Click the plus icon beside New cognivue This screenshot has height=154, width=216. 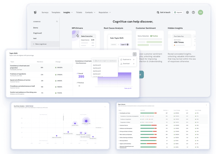tap(34, 44)
